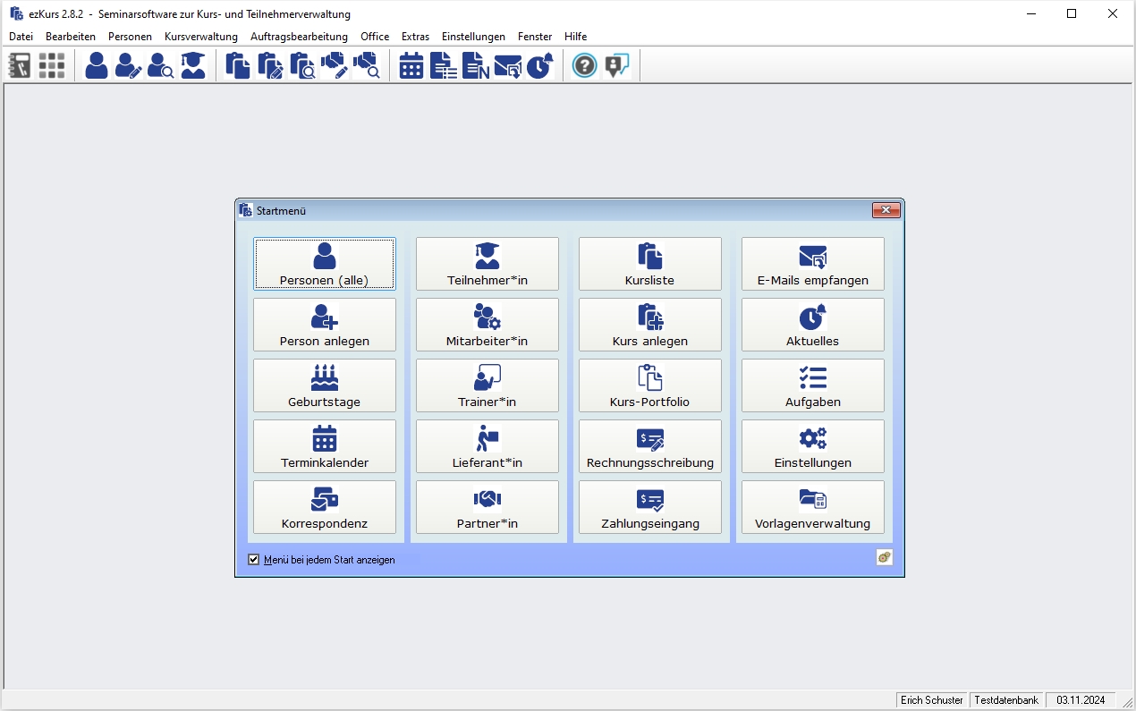Screen dimensions: 1136x711
Task: Open Personen (alle) in Startmenü
Action: 325,264
